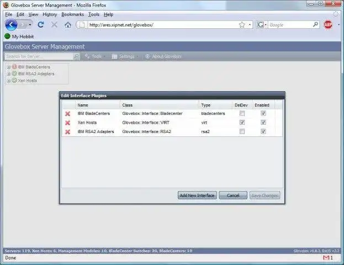The height and width of the screenshot is (265, 344).
Task: Open the File menu
Action: point(8,14)
